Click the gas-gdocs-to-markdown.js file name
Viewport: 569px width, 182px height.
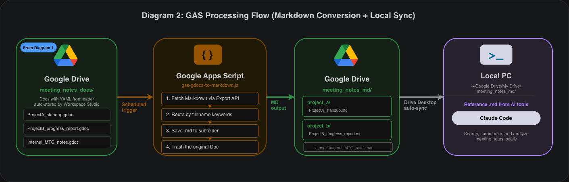[x=210, y=86]
